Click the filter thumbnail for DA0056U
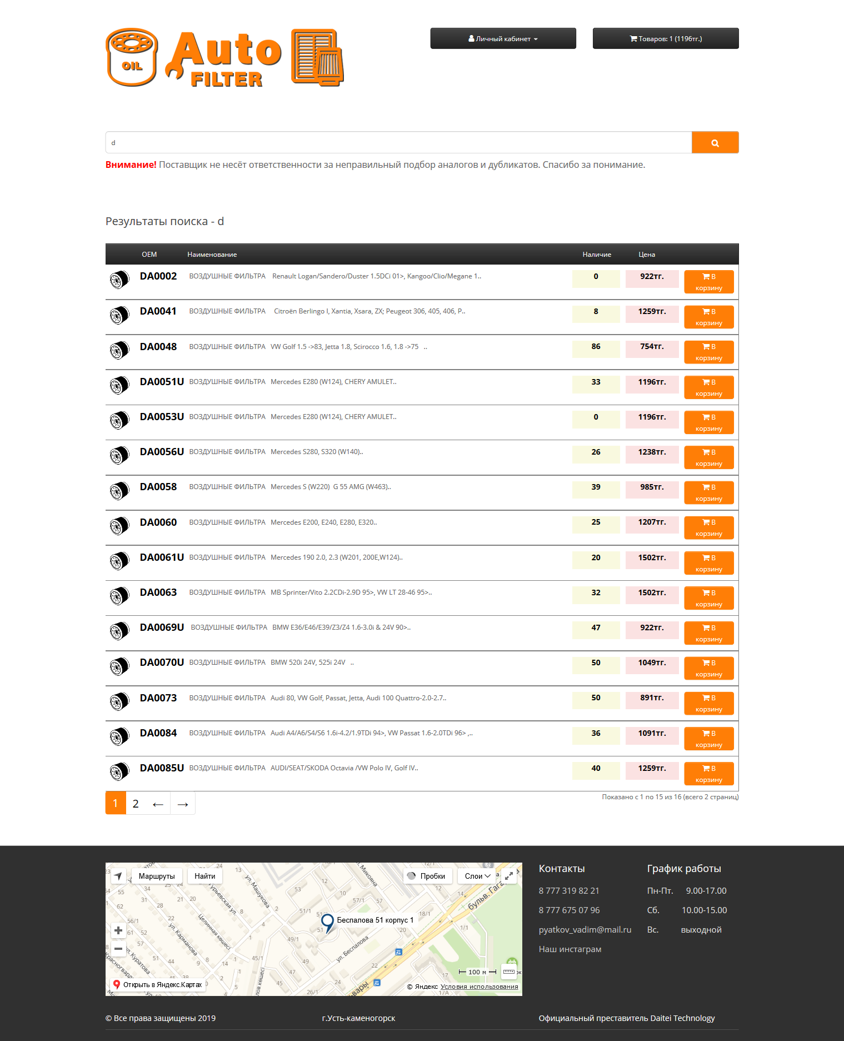The image size is (844, 1041). pos(119,455)
